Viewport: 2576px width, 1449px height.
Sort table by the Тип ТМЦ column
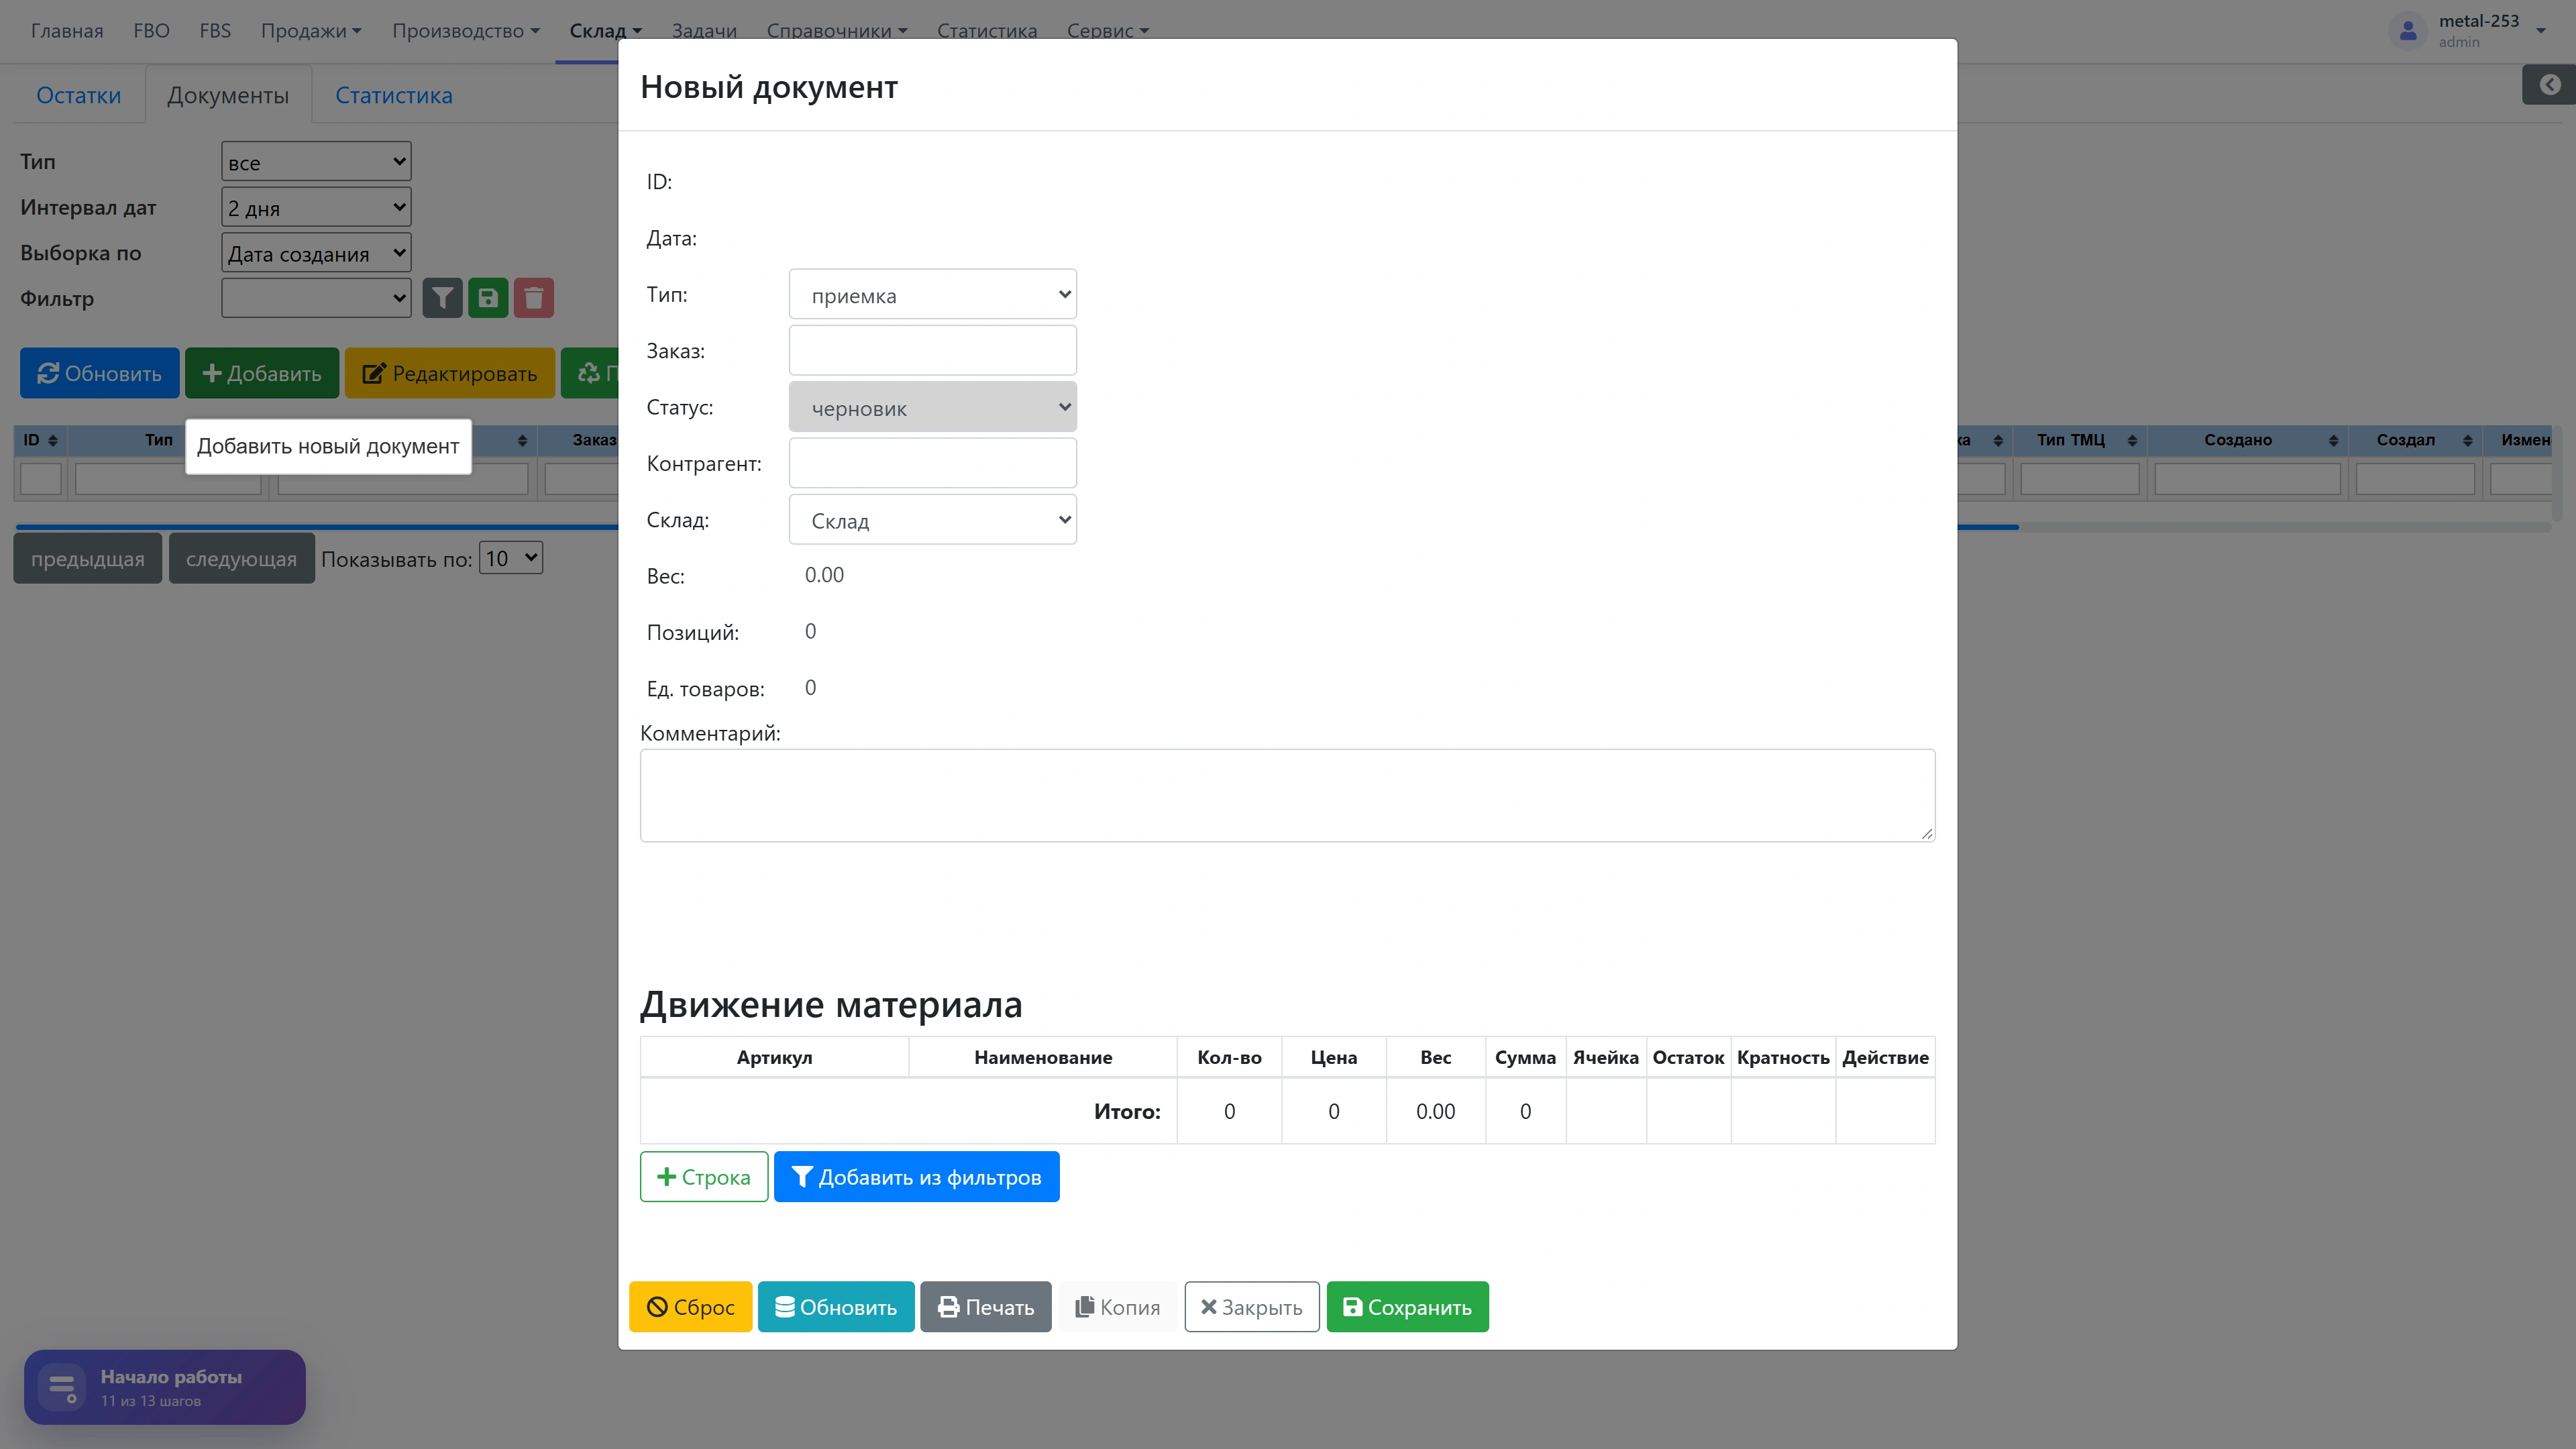(x=2080, y=440)
